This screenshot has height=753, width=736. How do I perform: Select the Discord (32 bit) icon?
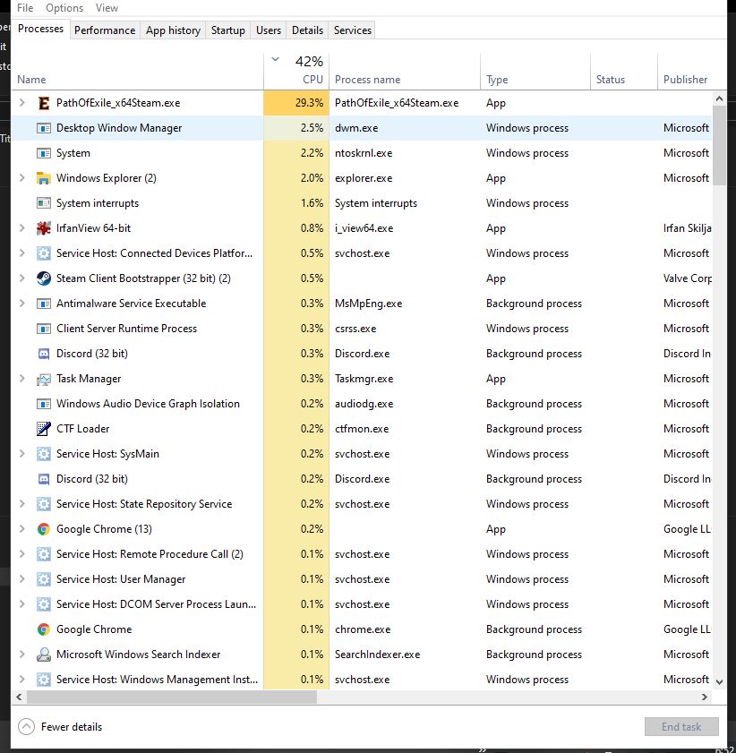coord(42,353)
